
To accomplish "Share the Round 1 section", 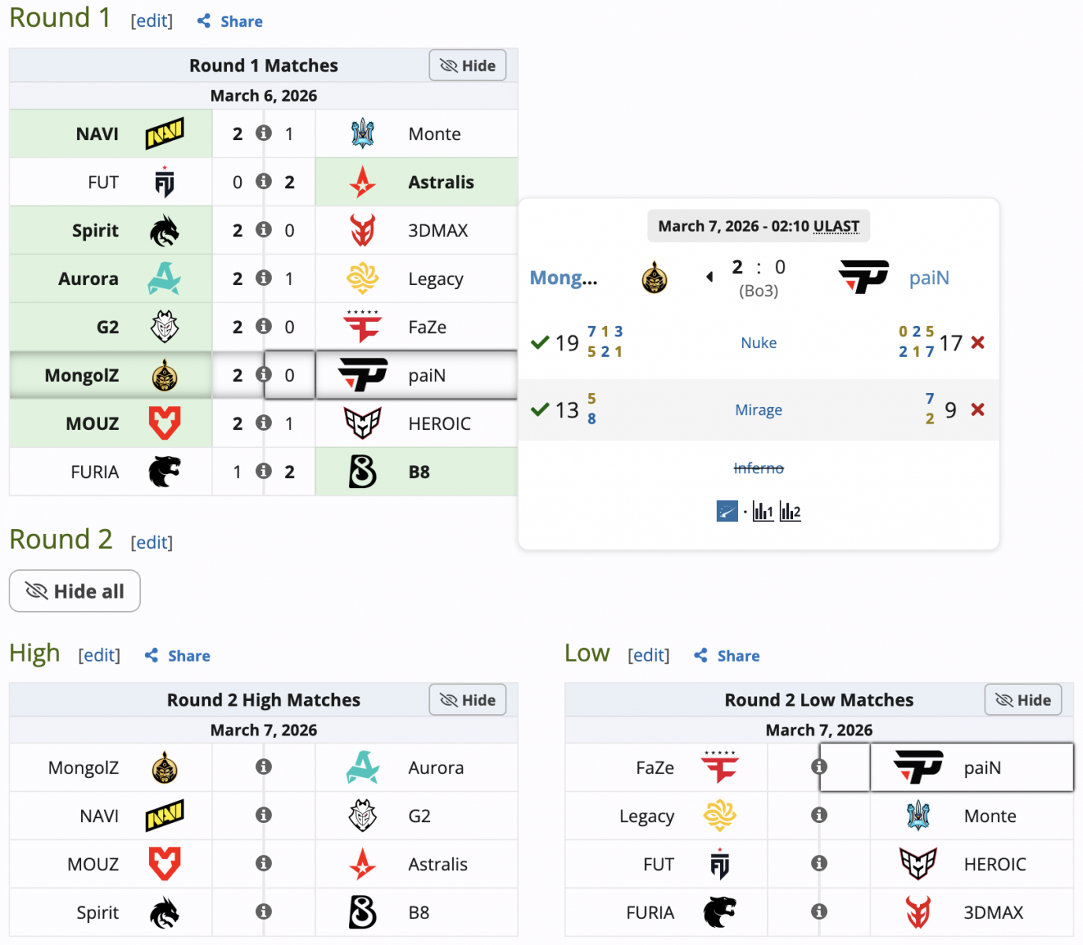I will 230,21.
